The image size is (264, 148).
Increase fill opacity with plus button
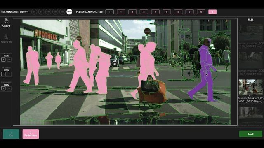coord(9,74)
